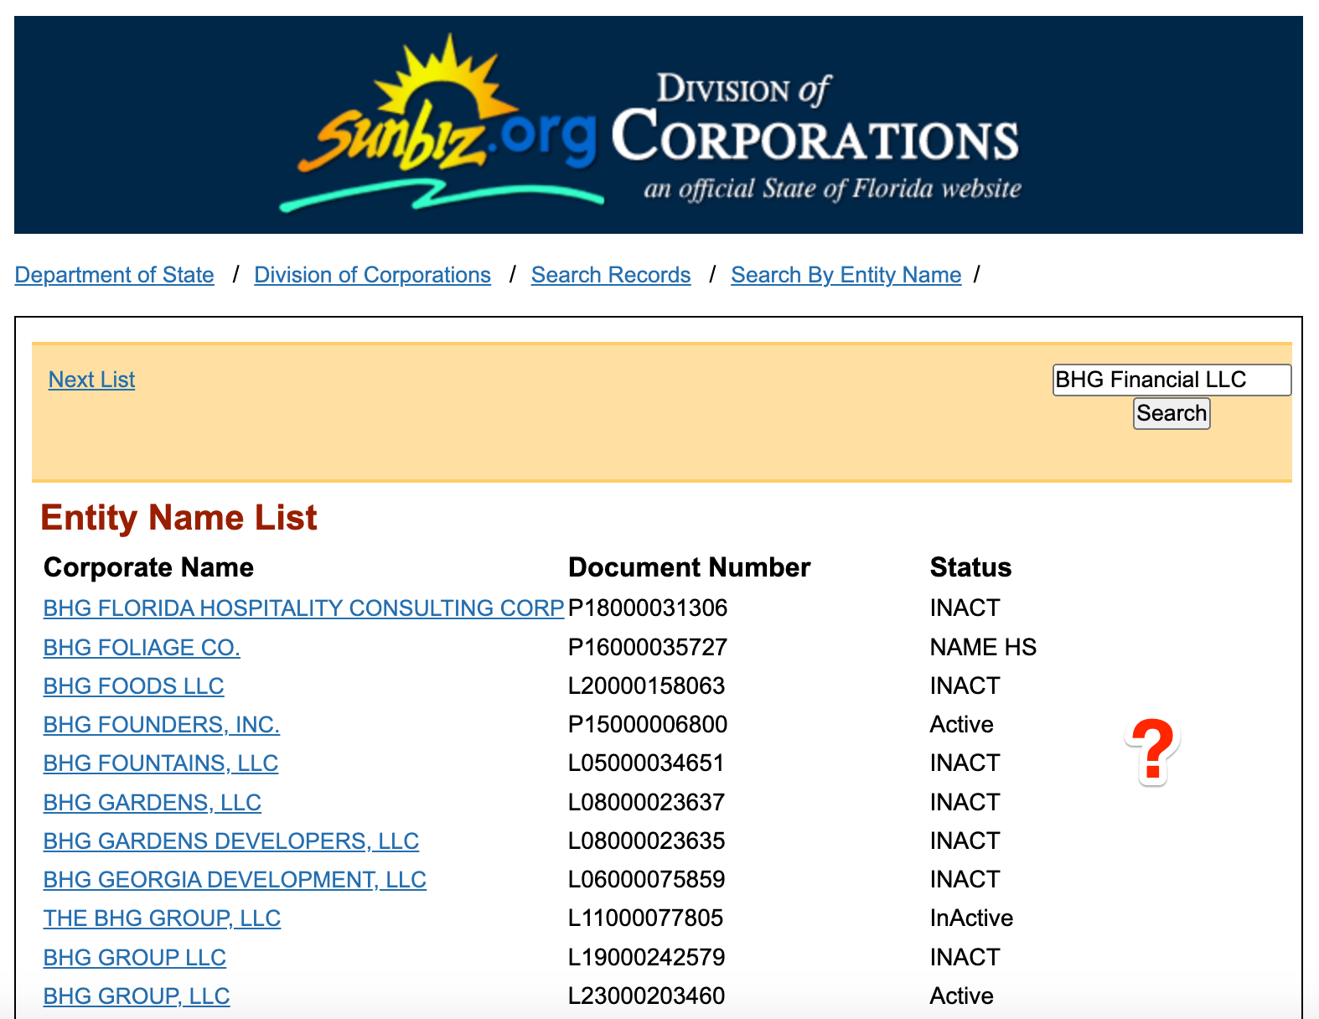The height and width of the screenshot is (1019, 1319).
Task: Open the Search Records breadcrumb link
Action: pyautogui.click(x=611, y=275)
